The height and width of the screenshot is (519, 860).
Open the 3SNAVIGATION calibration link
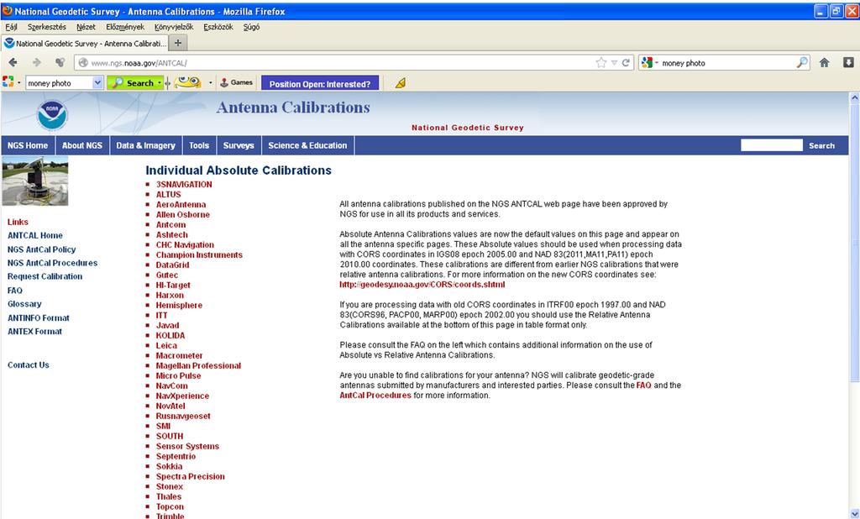coord(184,185)
